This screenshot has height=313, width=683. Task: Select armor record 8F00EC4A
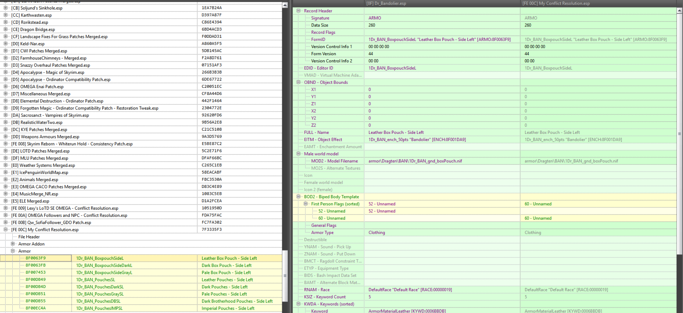[x=35, y=308]
